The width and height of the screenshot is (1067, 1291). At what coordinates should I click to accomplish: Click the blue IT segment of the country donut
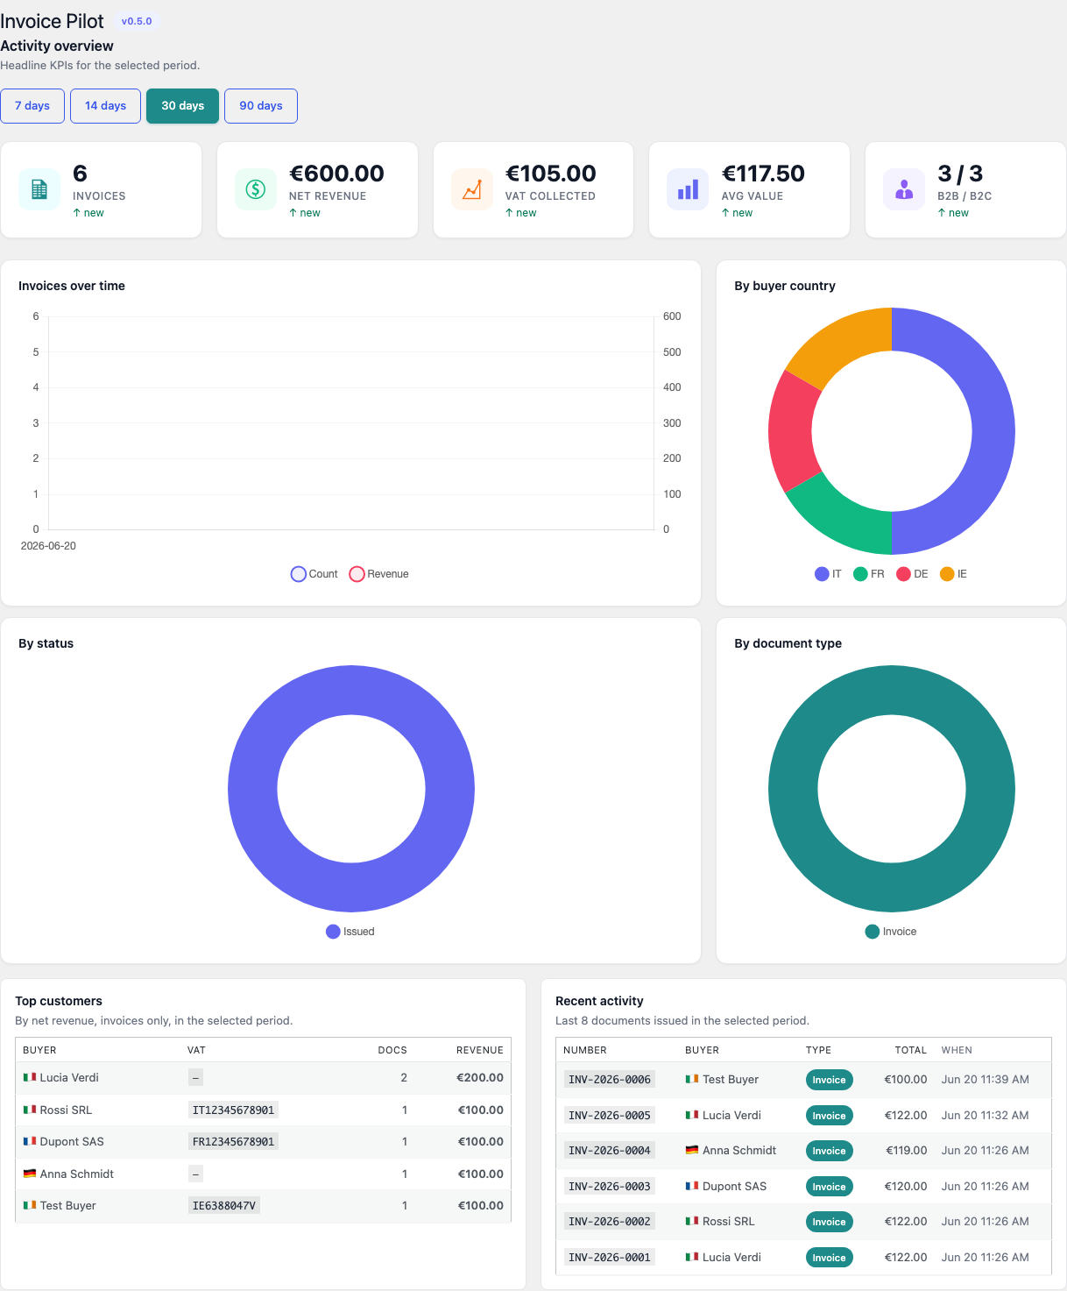coord(993,431)
